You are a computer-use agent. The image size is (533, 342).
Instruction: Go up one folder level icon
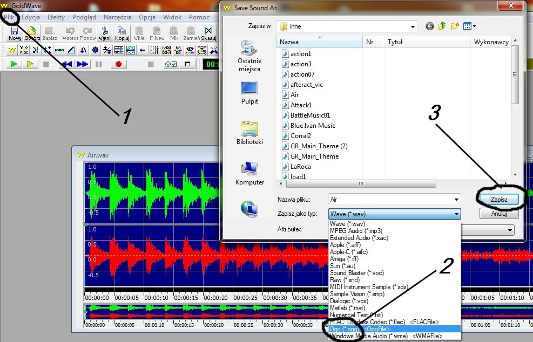coord(442,26)
